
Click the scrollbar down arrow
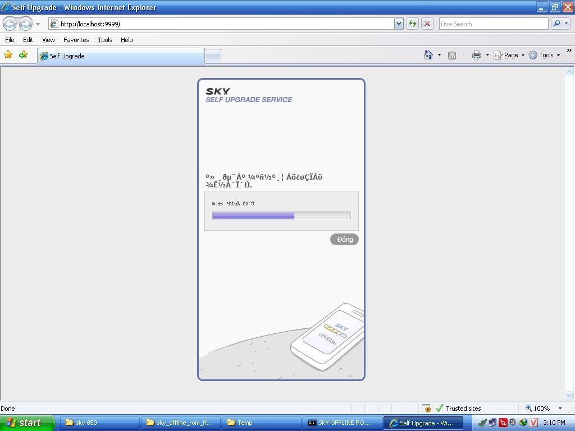569,396
